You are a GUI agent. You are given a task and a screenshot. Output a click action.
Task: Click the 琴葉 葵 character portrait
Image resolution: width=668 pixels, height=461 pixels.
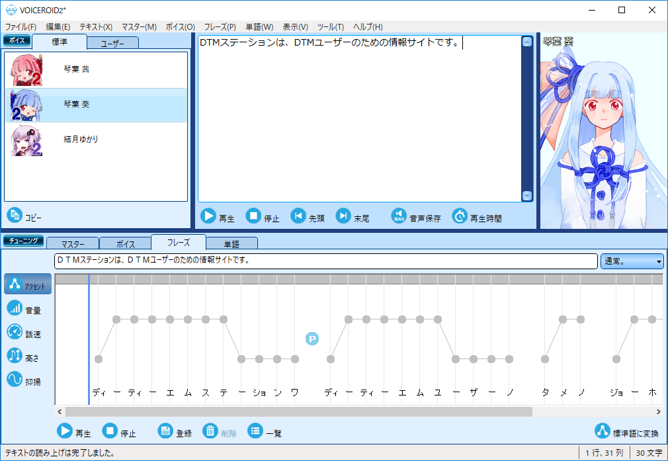coord(603,131)
